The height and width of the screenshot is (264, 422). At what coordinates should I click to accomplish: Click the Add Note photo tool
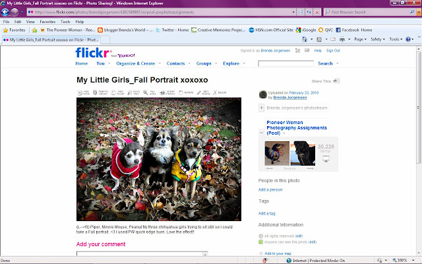pyautogui.click(x=84, y=92)
